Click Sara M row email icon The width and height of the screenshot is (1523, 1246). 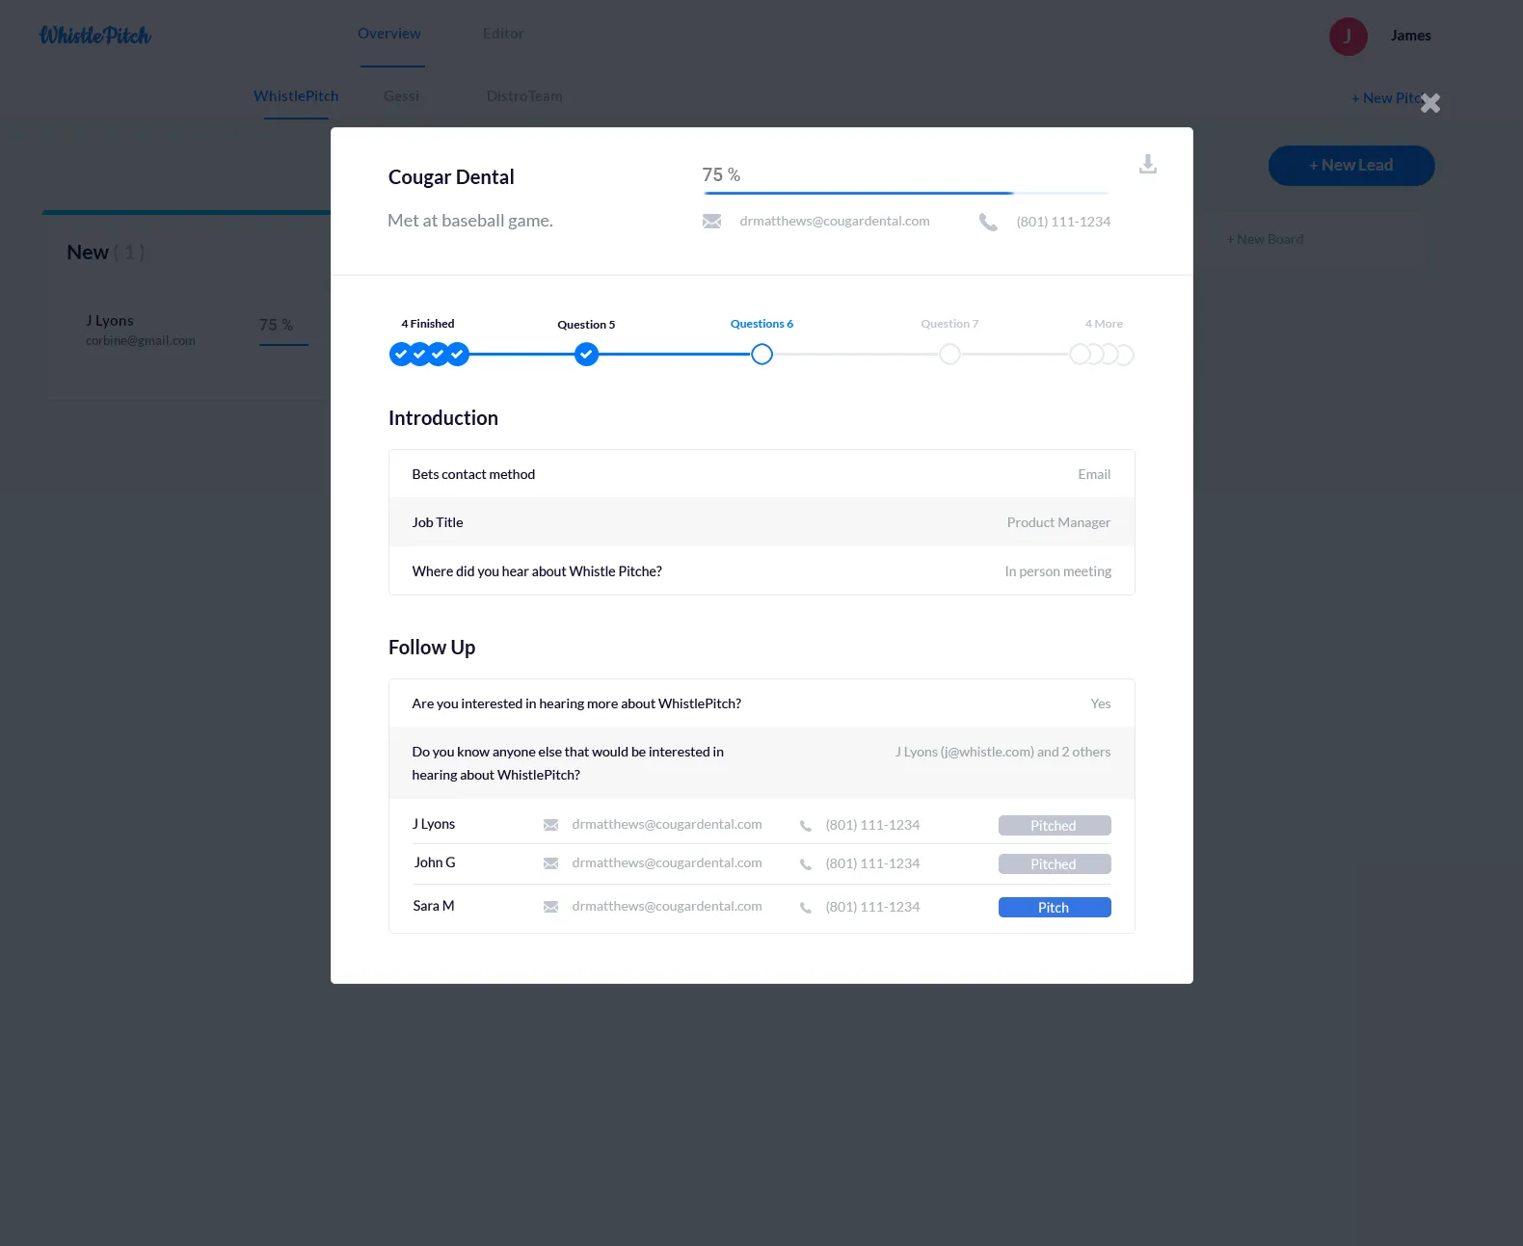pyautogui.click(x=550, y=907)
